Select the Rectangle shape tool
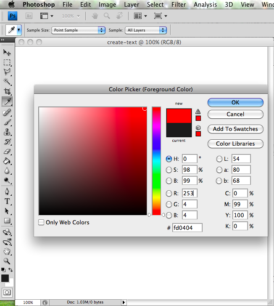The height and width of the screenshot is (306, 274). point(7,221)
